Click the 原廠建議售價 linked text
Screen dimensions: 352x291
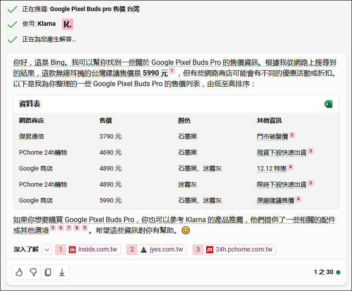coord(275,200)
